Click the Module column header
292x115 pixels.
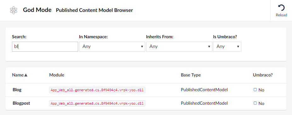[57, 75]
